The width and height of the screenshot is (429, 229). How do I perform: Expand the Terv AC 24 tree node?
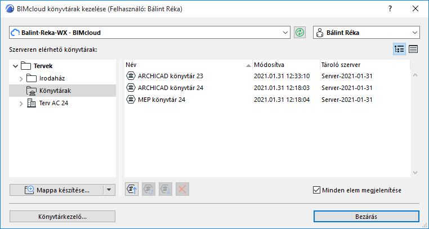point(21,103)
